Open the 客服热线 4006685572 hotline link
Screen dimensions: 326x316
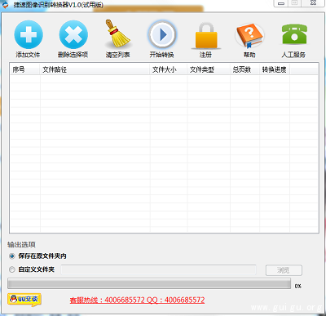tap(137, 300)
